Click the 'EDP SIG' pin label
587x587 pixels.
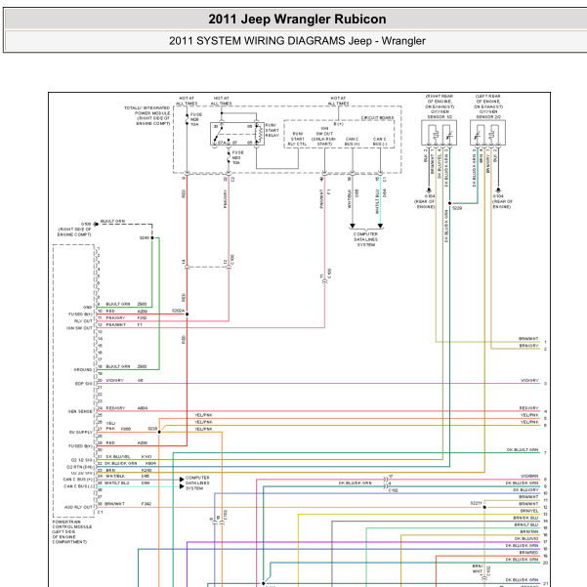[x=83, y=383]
